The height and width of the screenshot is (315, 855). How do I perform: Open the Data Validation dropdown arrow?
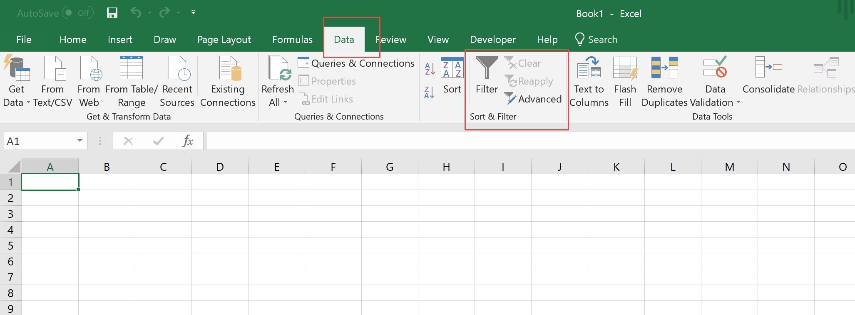coord(738,102)
